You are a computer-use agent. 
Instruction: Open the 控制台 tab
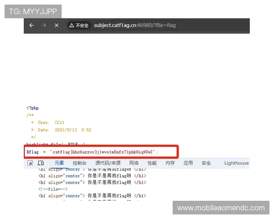pyautogui.click(x=79, y=163)
